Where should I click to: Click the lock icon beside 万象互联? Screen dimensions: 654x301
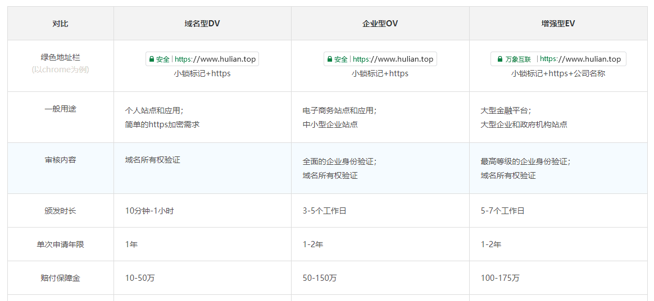coord(500,59)
